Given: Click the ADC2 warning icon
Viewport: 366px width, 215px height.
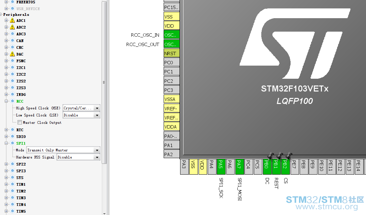Looking at the screenshot, I should pos(12,27).
